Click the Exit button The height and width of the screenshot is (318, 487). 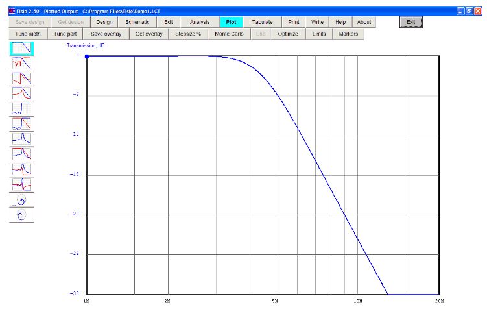coord(410,22)
